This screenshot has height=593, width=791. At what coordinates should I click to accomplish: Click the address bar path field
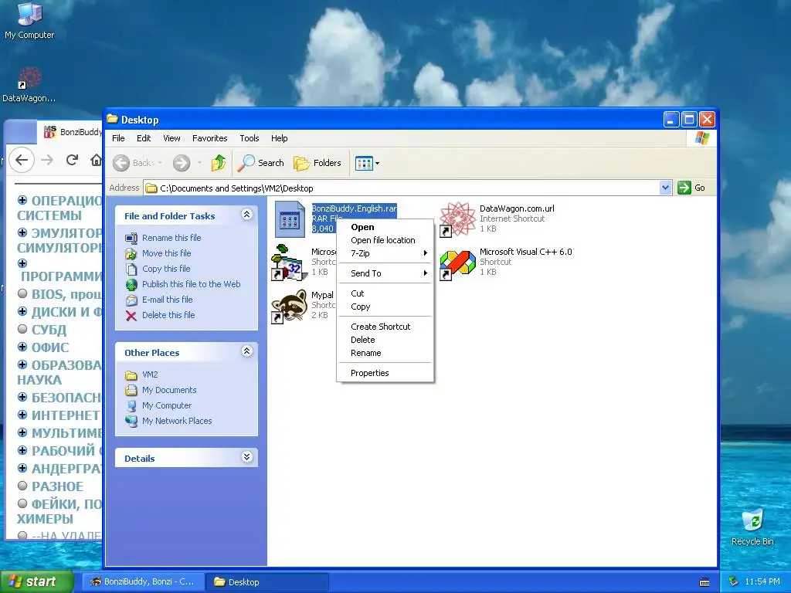[x=402, y=188]
